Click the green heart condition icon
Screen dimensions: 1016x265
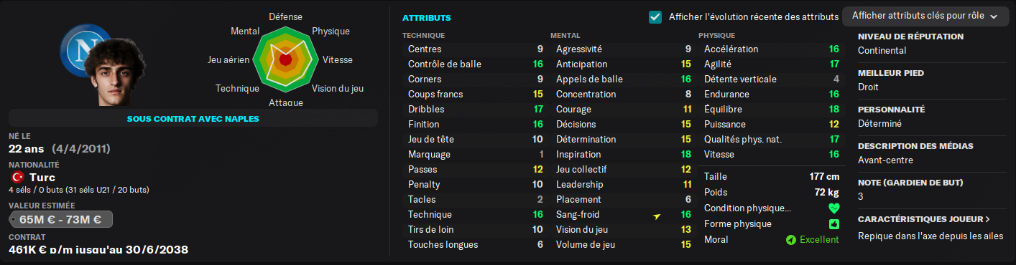pyautogui.click(x=833, y=208)
